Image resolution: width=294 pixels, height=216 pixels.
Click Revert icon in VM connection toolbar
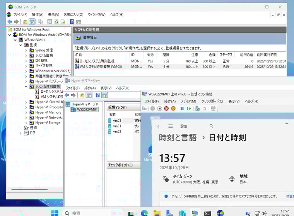pos(205,109)
